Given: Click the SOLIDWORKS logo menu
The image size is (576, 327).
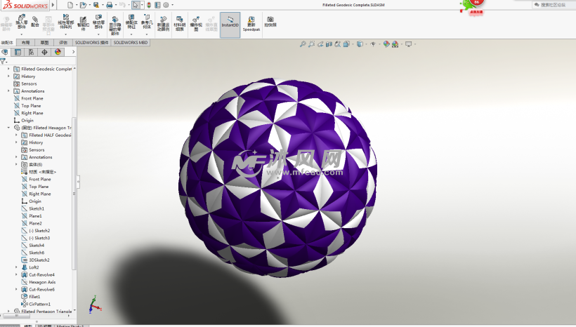Looking at the screenshot, I should click(x=25, y=5).
